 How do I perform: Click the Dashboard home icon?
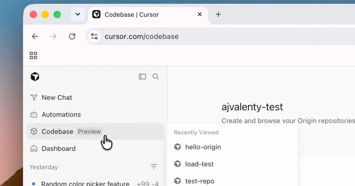click(x=34, y=149)
